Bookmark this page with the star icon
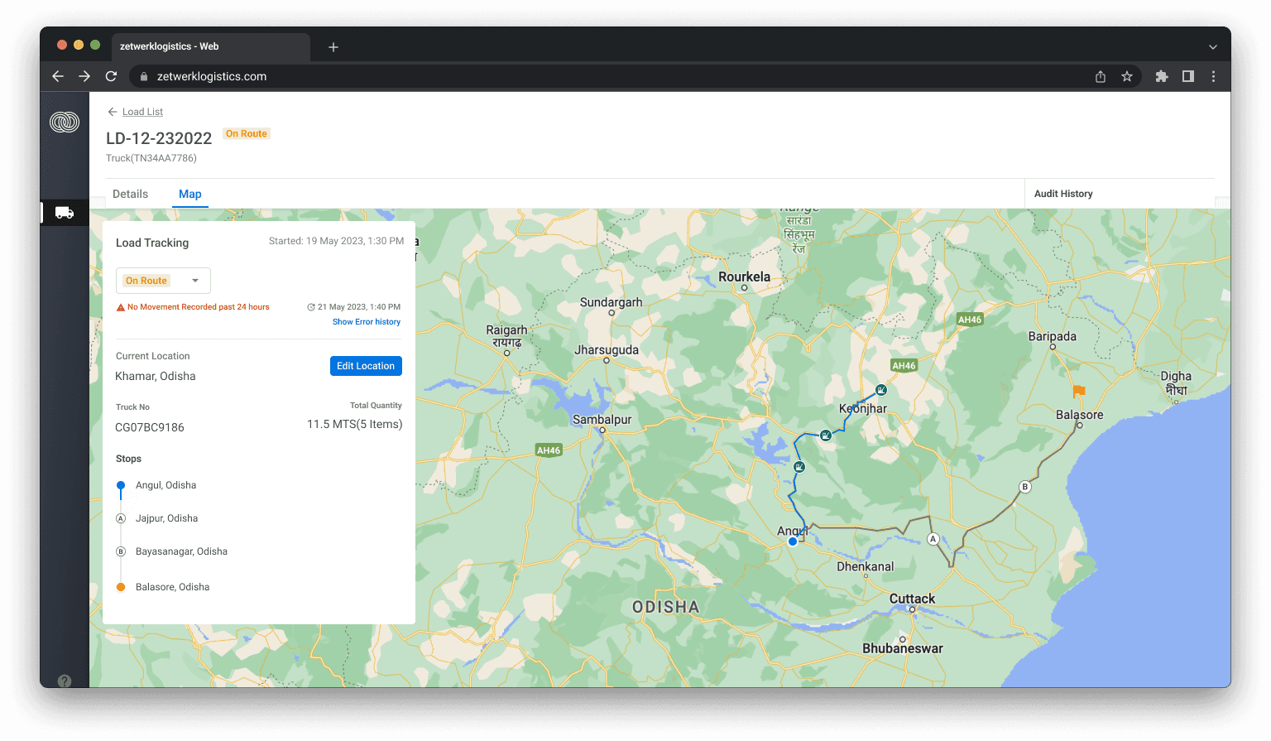 (1127, 76)
